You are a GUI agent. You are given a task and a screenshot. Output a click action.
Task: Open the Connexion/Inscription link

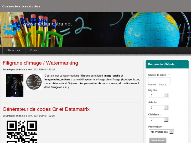click(21, 7)
